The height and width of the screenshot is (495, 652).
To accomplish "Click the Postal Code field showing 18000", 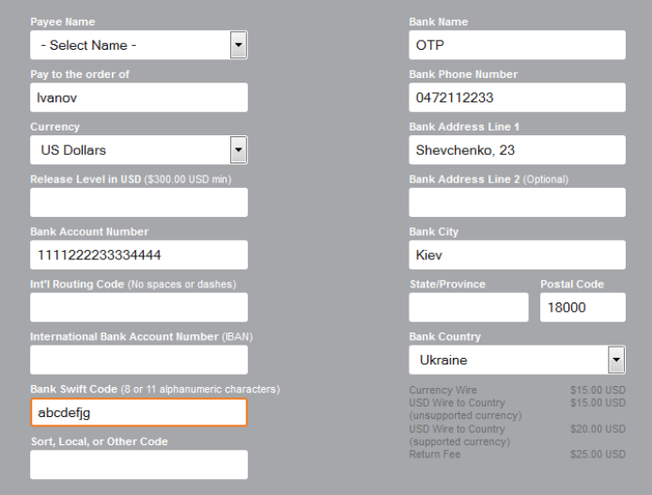I will point(582,307).
